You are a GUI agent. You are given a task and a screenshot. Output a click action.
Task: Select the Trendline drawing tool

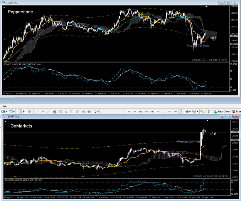(x=49, y=112)
